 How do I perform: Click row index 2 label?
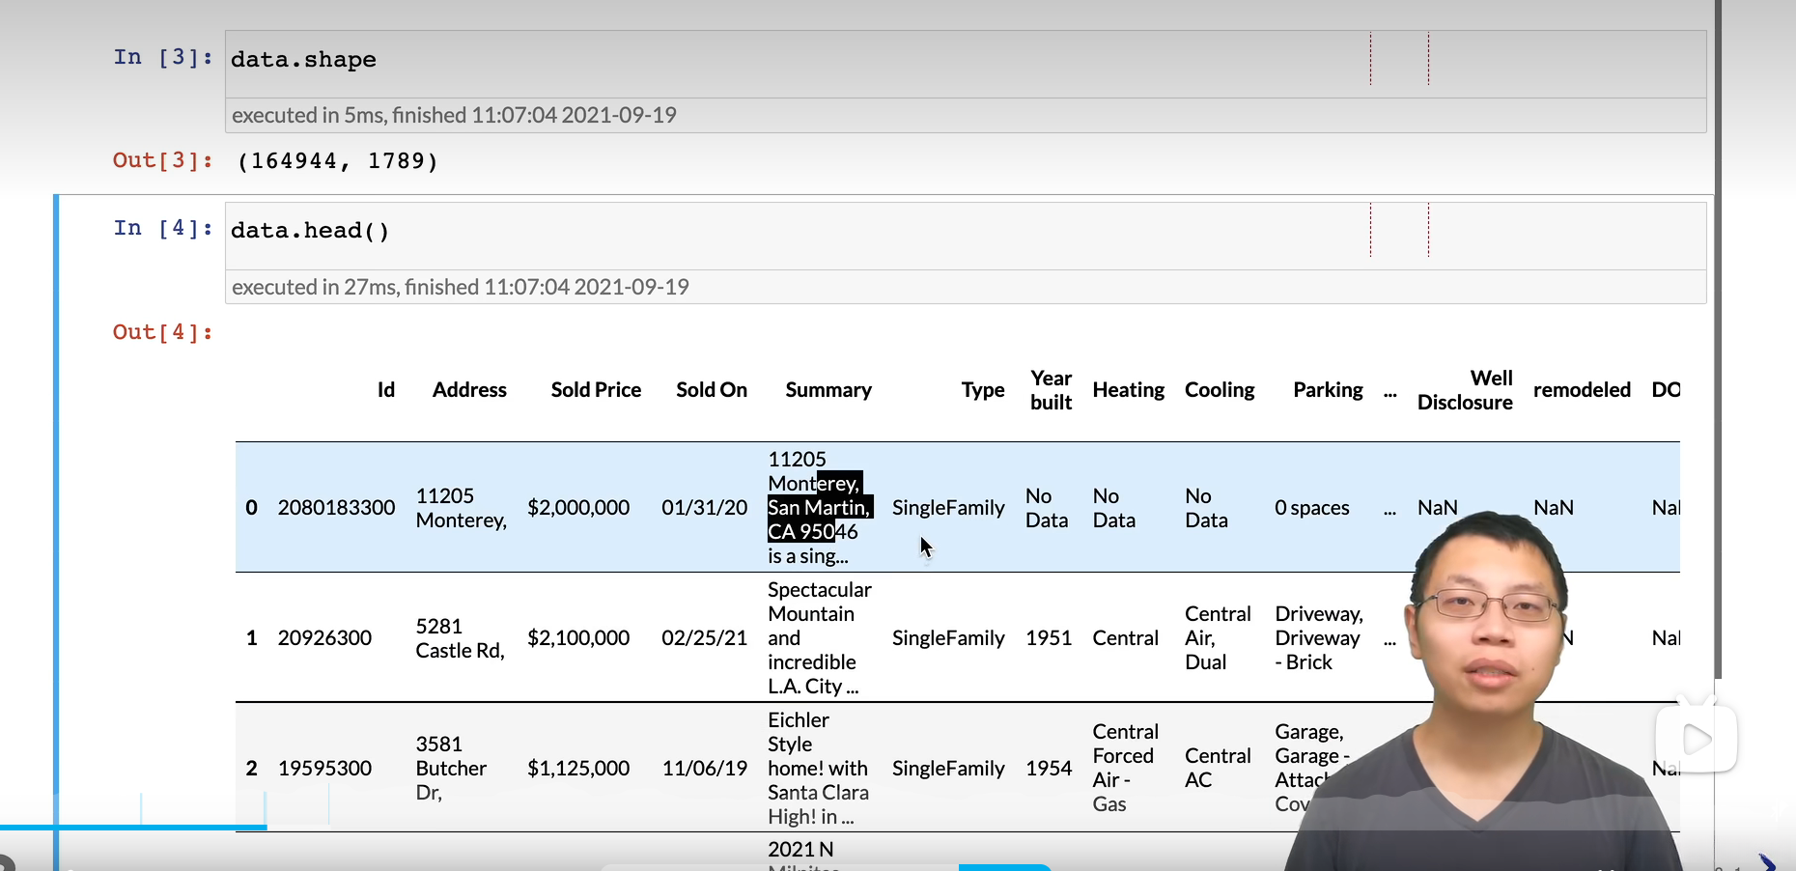tap(251, 769)
